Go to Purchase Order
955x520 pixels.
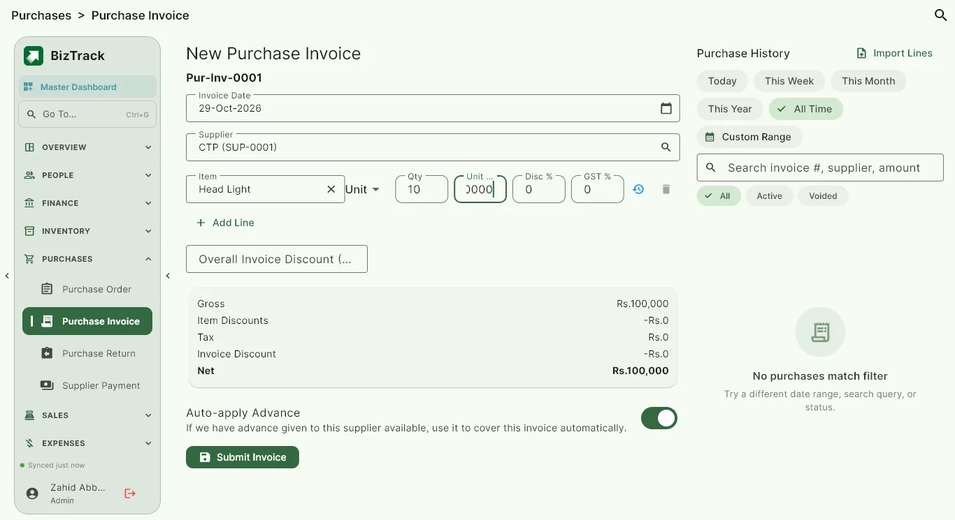point(87,289)
